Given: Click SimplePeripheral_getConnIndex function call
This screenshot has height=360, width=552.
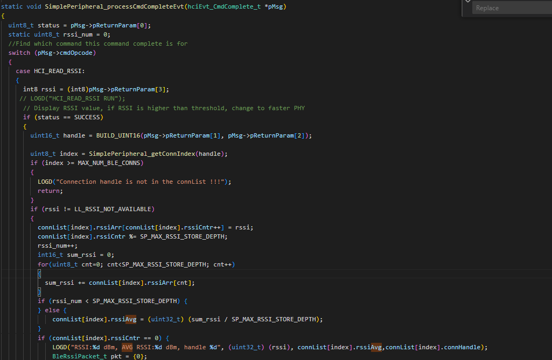Looking at the screenshot, I should (x=142, y=154).
